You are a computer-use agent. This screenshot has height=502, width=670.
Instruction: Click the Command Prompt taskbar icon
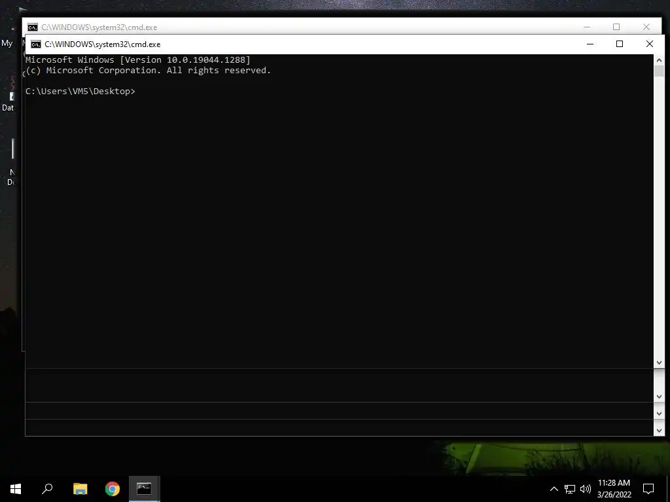(145, 489)
